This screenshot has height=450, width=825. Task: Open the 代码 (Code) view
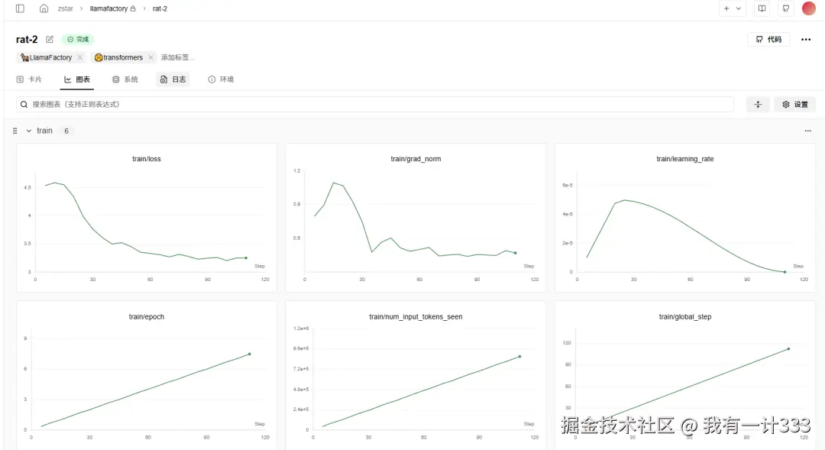[x=768, y=39]
